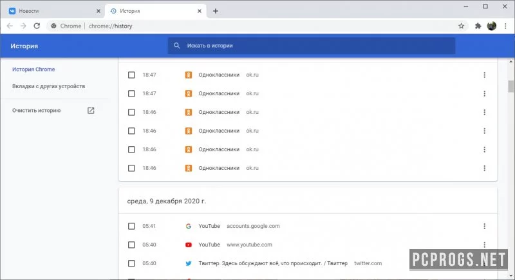The image size is (515, 280).
Task: Click the red YouTube favicon at 05:40
Action: [189, 245]
